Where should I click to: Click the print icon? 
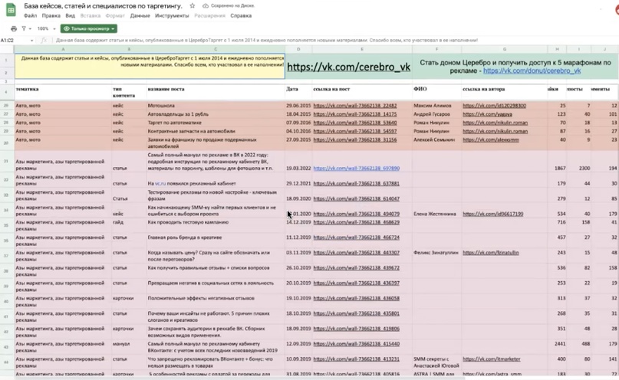[14, 28]
